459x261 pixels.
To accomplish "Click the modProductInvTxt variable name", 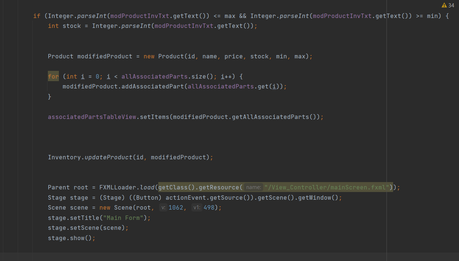I will pos(139,16).
